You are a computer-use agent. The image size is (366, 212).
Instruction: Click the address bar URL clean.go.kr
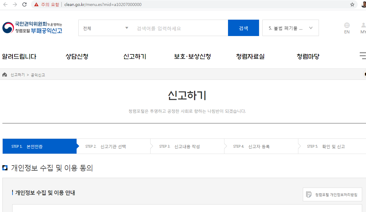pos(103,4)
